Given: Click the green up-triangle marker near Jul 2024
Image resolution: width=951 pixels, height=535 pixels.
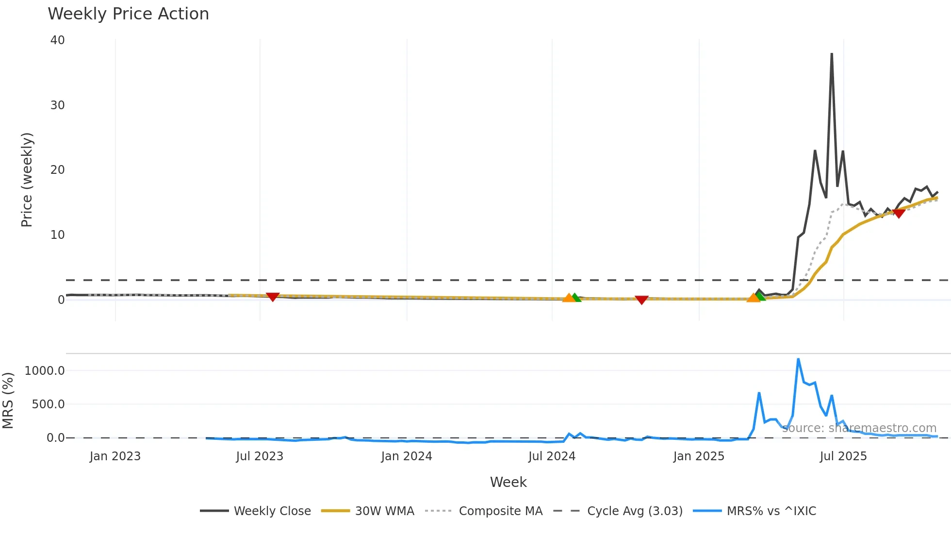Looking at the screenshot, I should [x=576, y=298].
